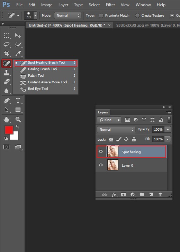The height and width of the screenshot is (252, 180).
Task: Select the Eyedropper tool
Action: (18, 53)
